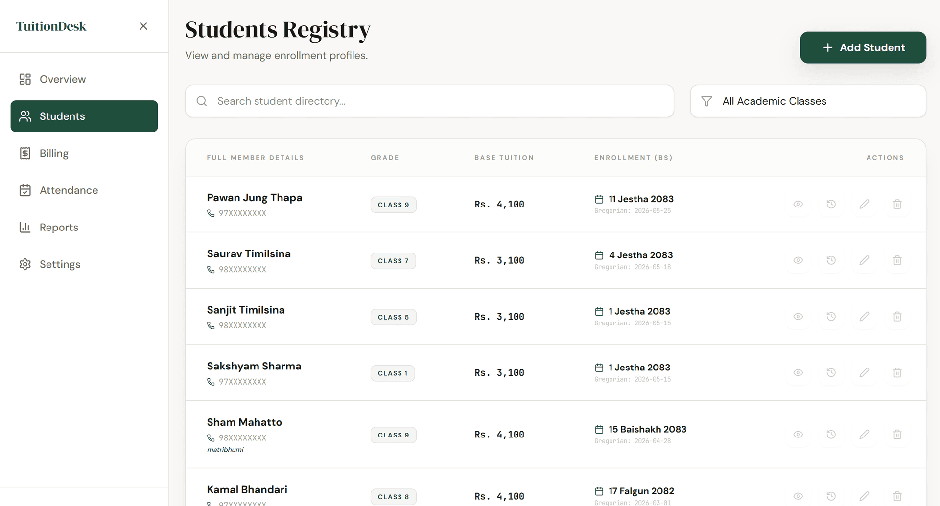Delete Saurav Timilsina's record

[x=897, y=260]
